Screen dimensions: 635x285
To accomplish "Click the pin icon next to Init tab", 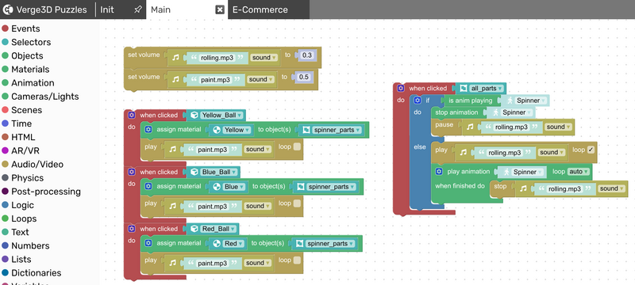I will 137,9.
